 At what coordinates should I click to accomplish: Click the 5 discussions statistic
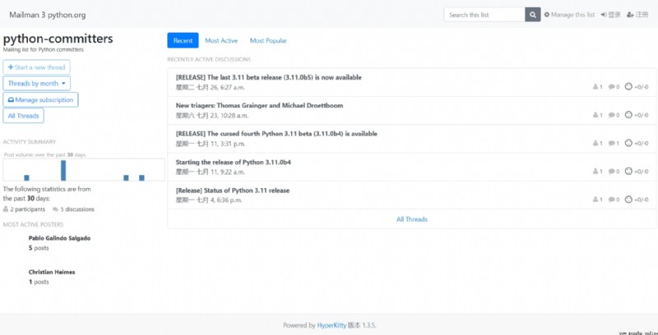[x=73, y=209]
